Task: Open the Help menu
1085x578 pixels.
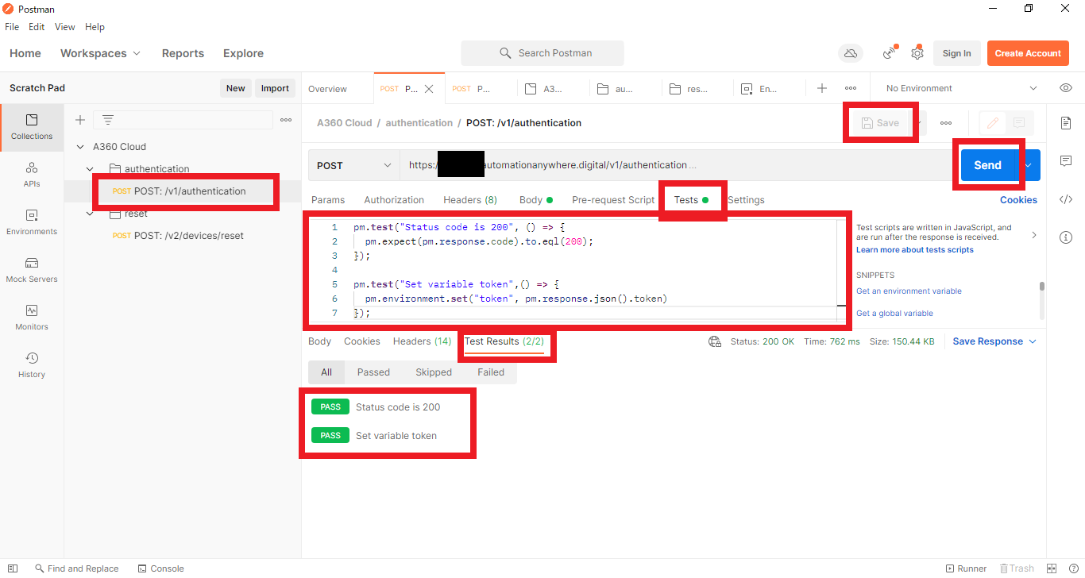Action: [x=95, y=27]
